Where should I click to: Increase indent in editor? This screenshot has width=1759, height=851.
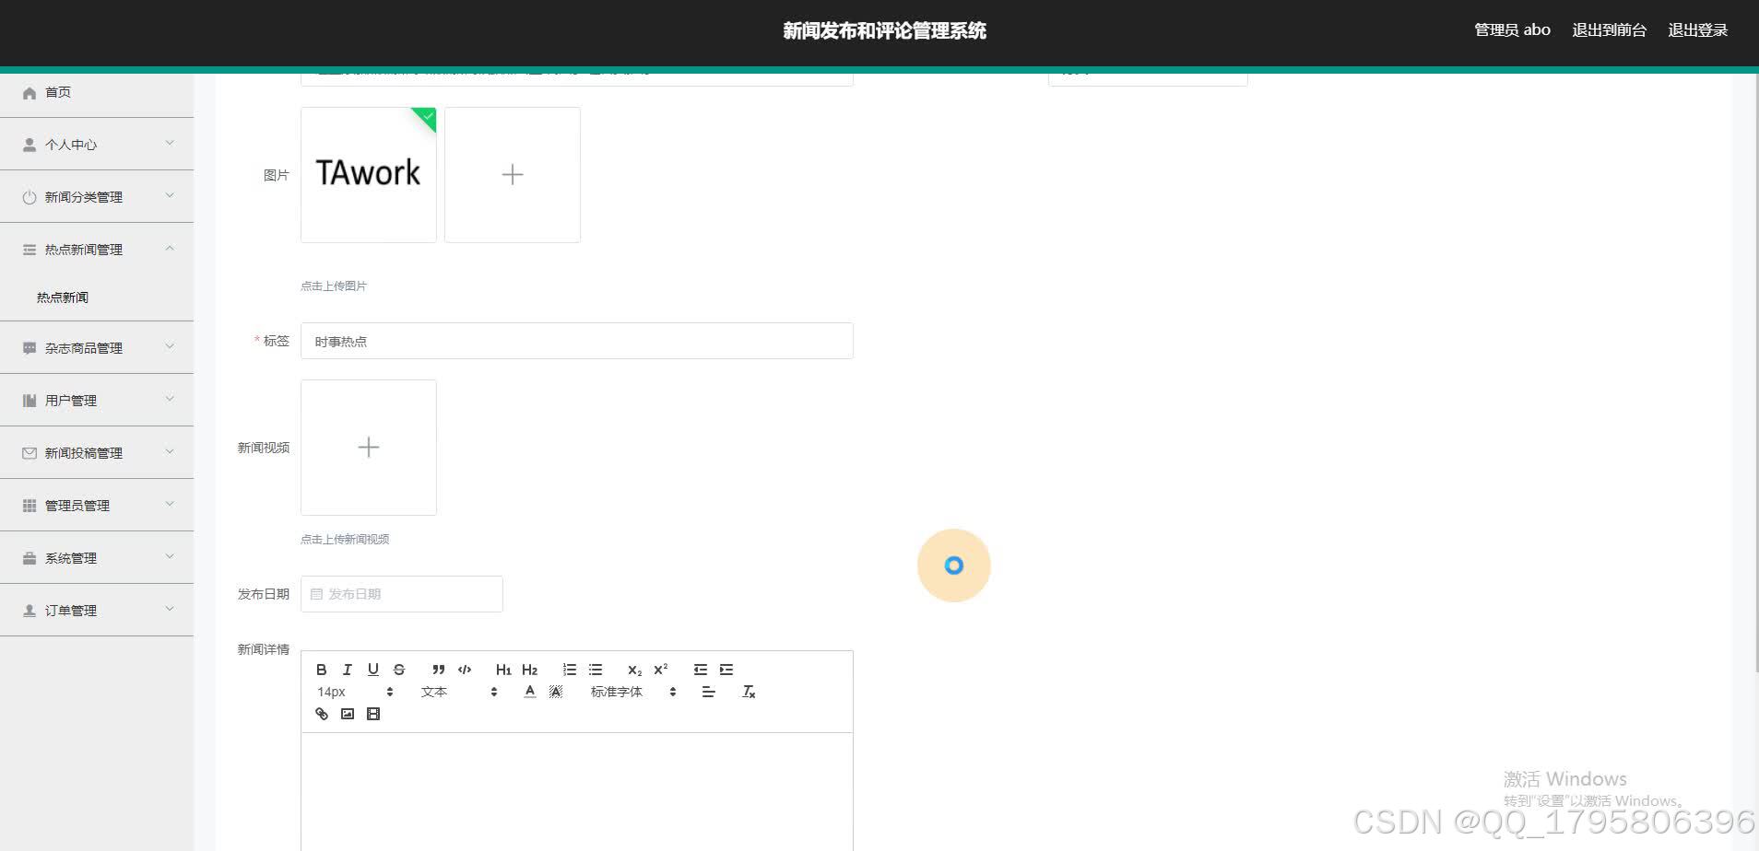[726, 670]
